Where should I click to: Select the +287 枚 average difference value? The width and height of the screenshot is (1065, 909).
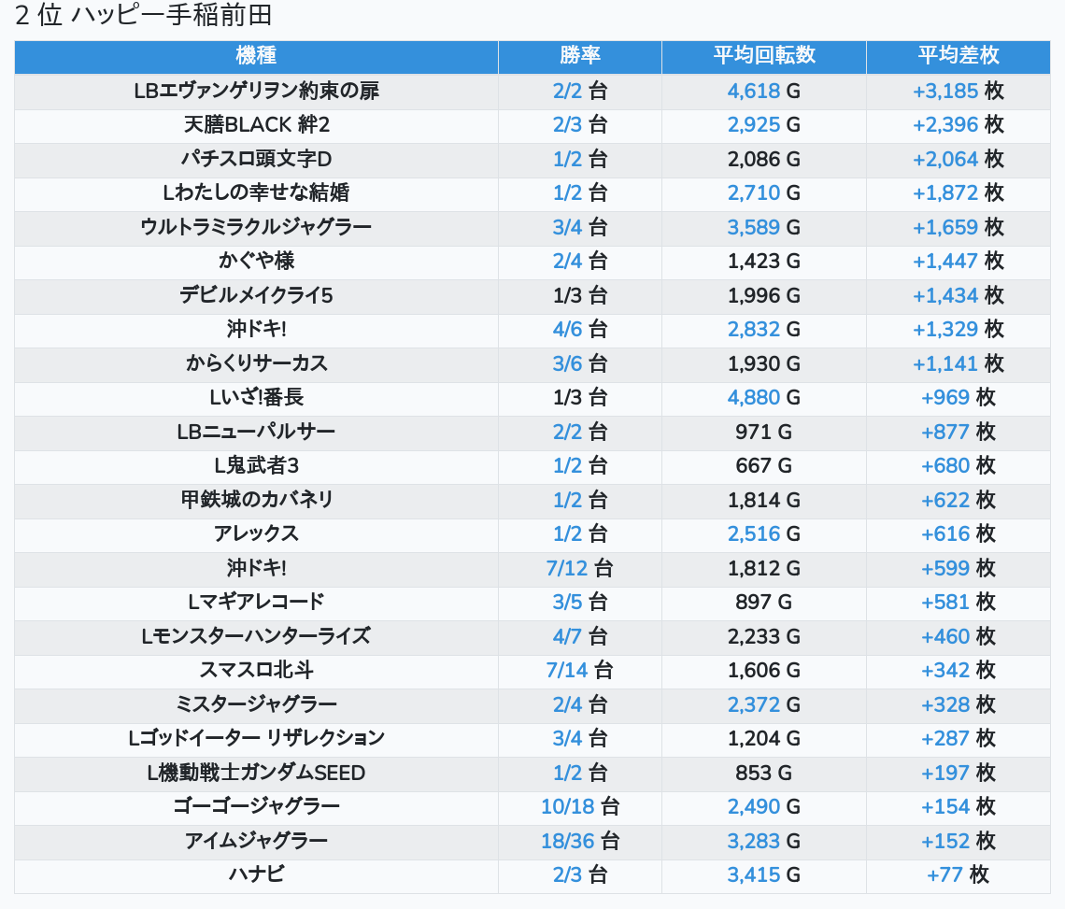pos(958,738)
